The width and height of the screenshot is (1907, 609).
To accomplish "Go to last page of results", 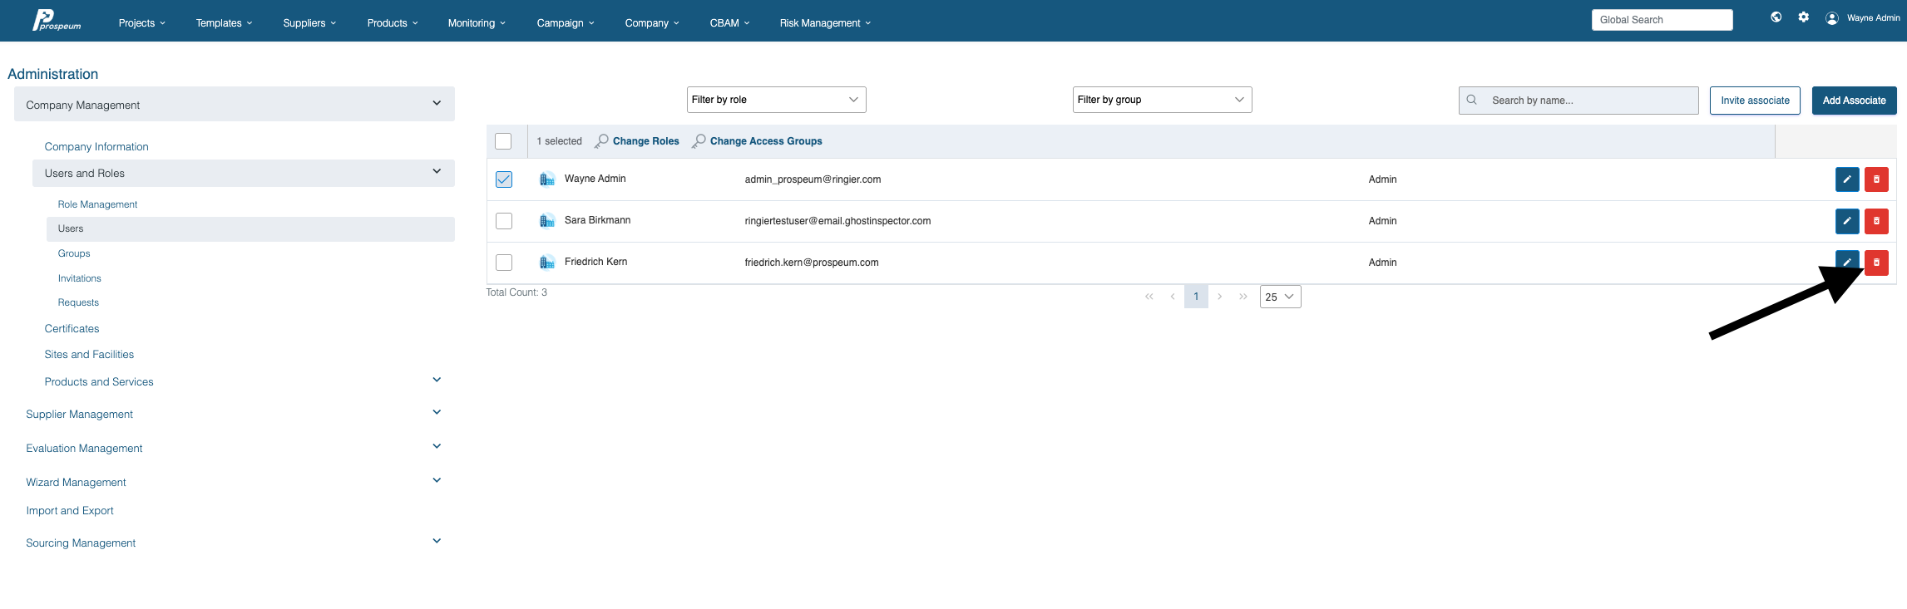I will coord(1243,297).
